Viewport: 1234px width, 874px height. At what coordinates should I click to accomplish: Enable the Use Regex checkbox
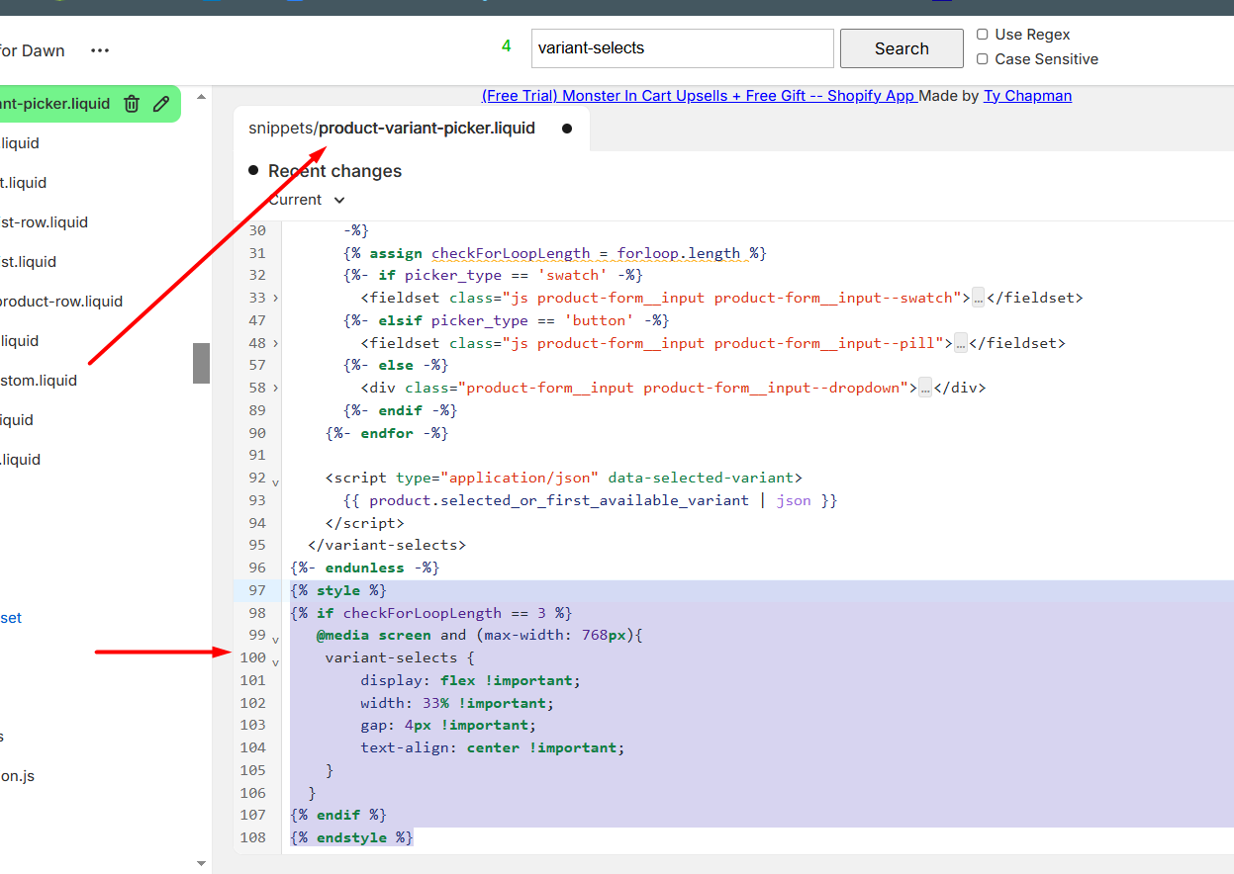tap(983, 35)
